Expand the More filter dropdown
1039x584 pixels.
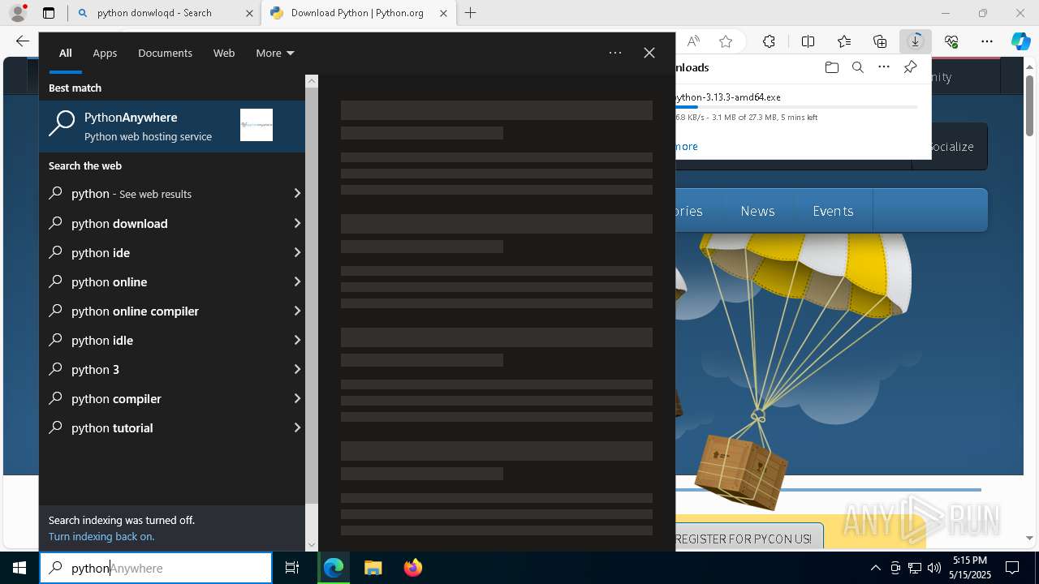click(x=274, y=53)
